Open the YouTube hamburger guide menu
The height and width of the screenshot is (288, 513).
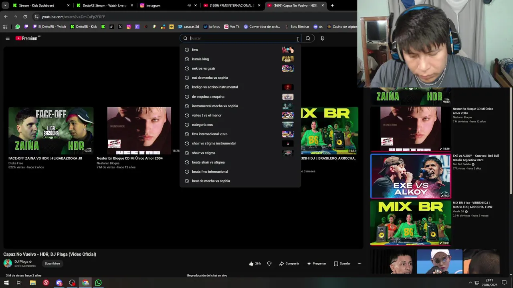(7, 38)
